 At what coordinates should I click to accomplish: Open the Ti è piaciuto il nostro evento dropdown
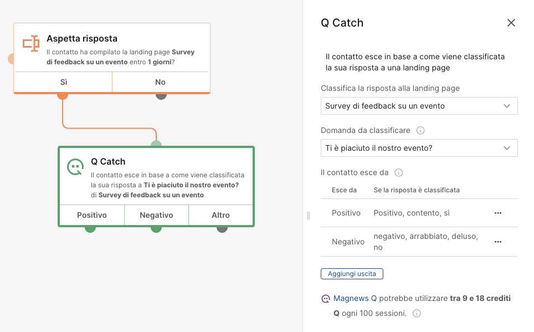419,148
